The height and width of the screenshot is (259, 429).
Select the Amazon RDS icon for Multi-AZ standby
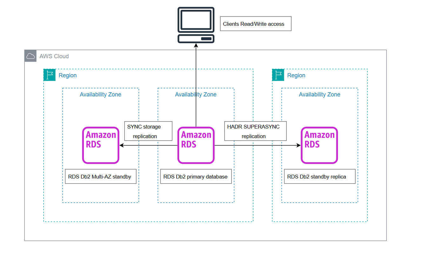tap(101, 145)
